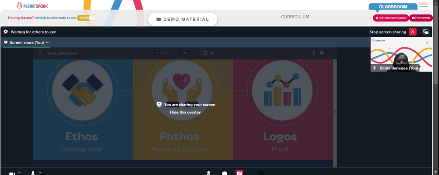Toggle picture-in-picture layout icon

coord(425,32)
